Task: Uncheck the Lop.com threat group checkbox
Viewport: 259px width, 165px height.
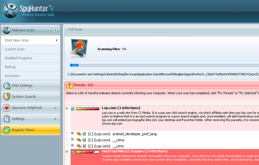Action: click(73, 109)
